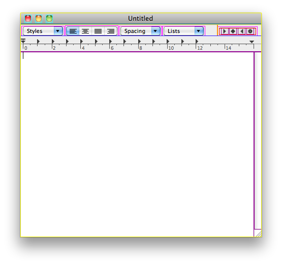Click the vertical scrollbar track
This screenshot has height=265, width=282.
[x=258, y=141]
